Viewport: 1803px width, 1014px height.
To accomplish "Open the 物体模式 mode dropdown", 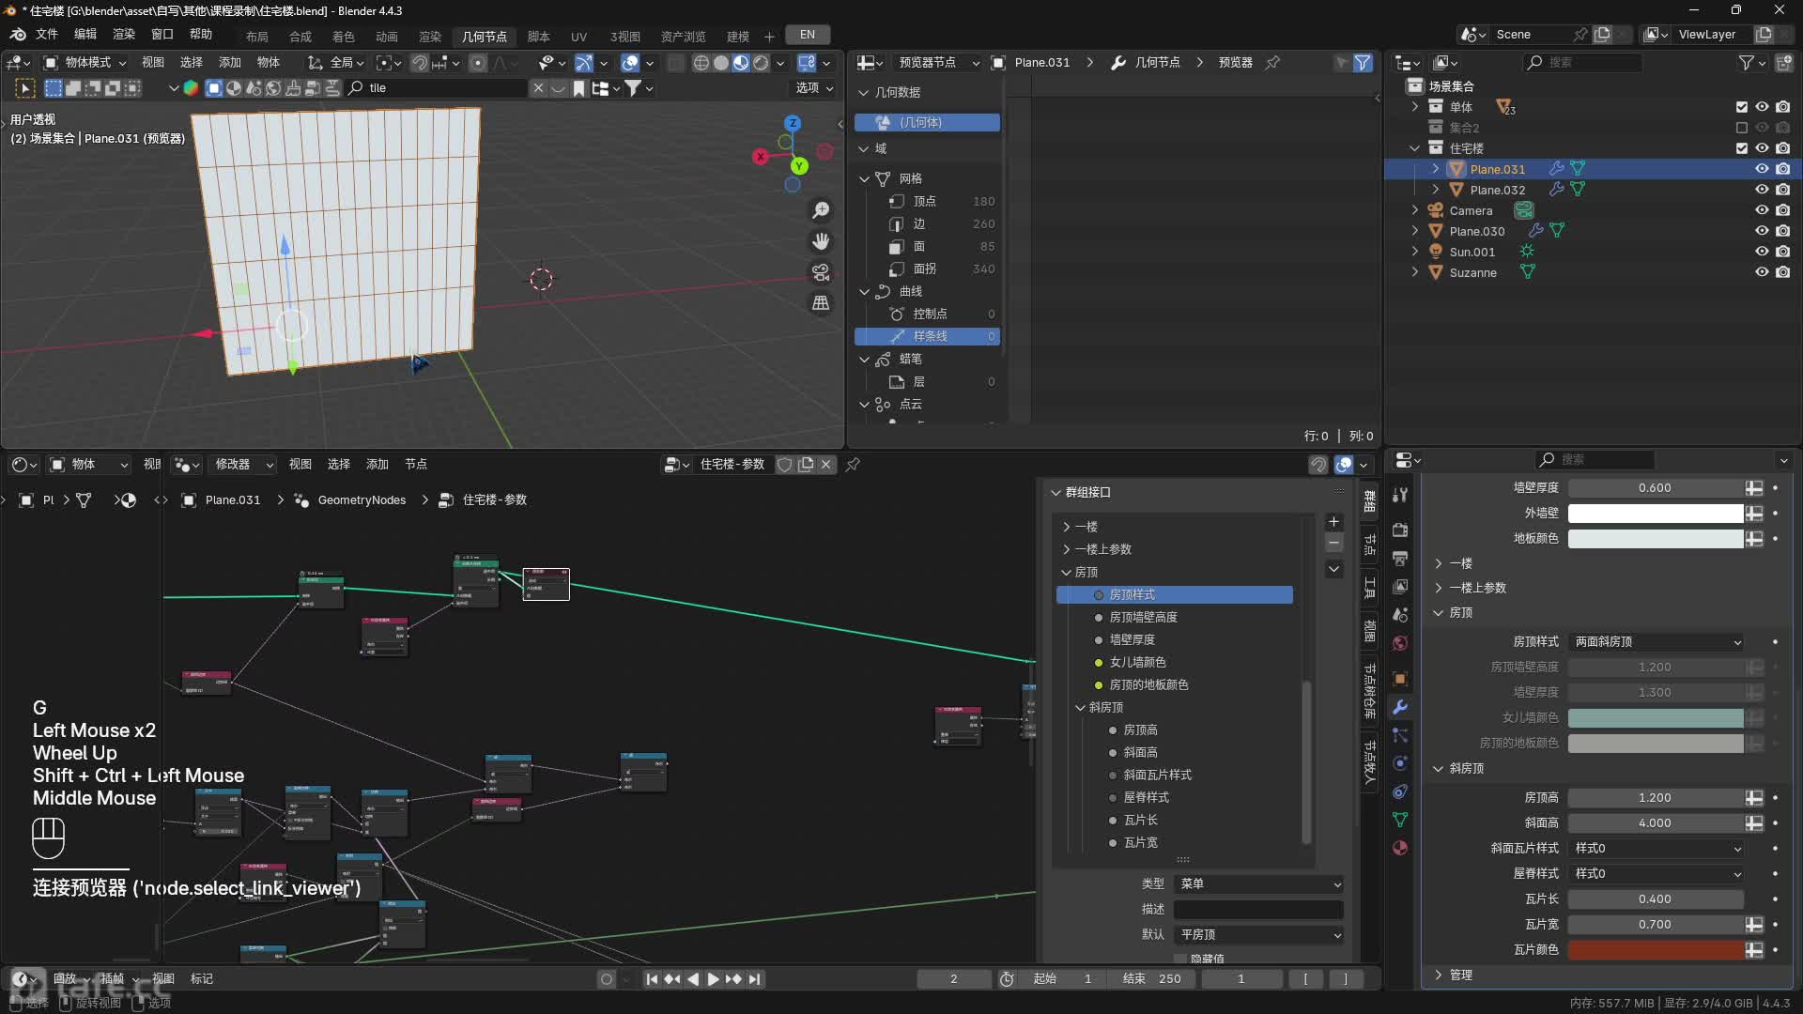I will coord(85,63).
